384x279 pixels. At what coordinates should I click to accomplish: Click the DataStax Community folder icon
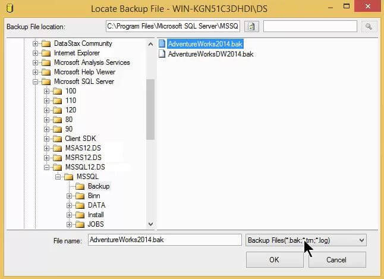[46, 43]
